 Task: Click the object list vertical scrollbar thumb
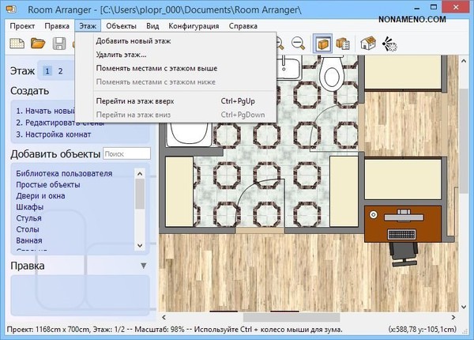coord(140,192)
